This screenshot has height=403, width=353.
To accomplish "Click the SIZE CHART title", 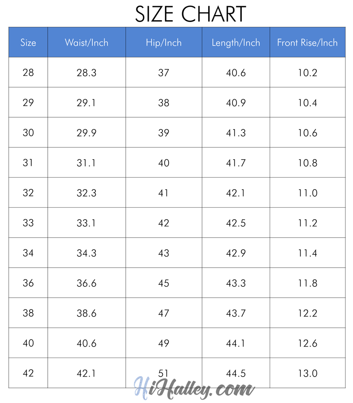I will pyautogui.click(x=190, y=14).
